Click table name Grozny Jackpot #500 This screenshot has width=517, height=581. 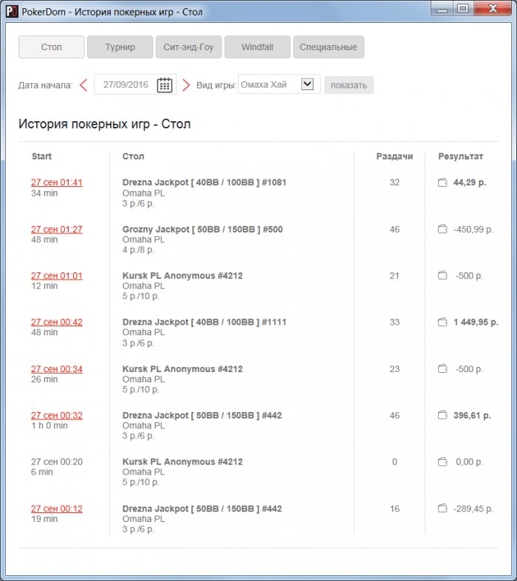coord(202,230)
